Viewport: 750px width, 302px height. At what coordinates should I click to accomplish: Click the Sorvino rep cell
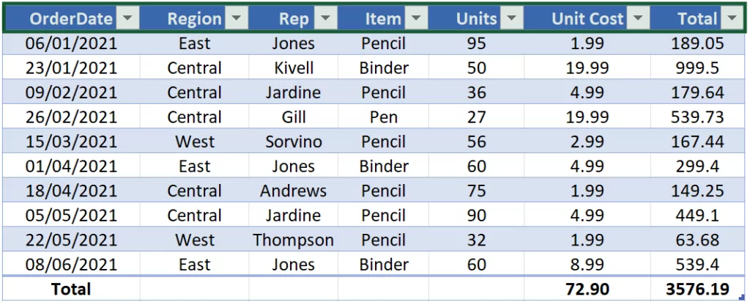pyautogui.click(x=294, y=141)
